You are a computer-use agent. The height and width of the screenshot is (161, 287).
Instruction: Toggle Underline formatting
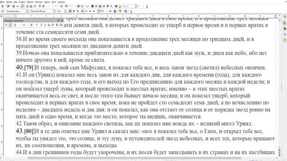[78, 11]
